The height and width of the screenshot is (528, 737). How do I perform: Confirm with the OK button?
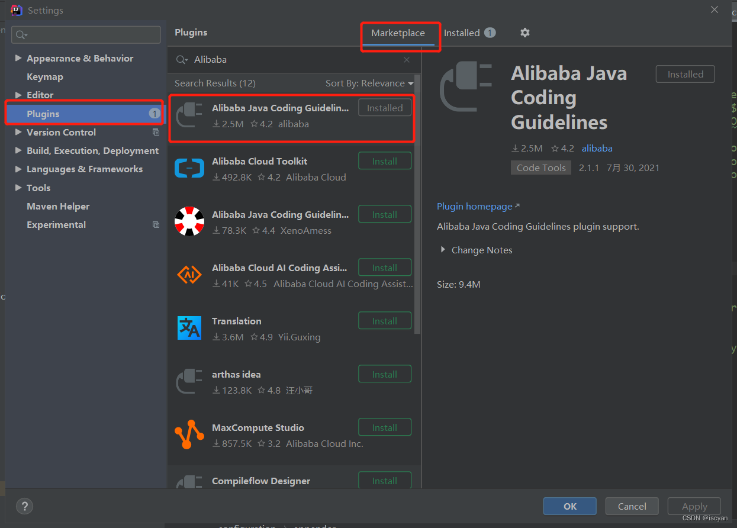[x=570, y=506]
